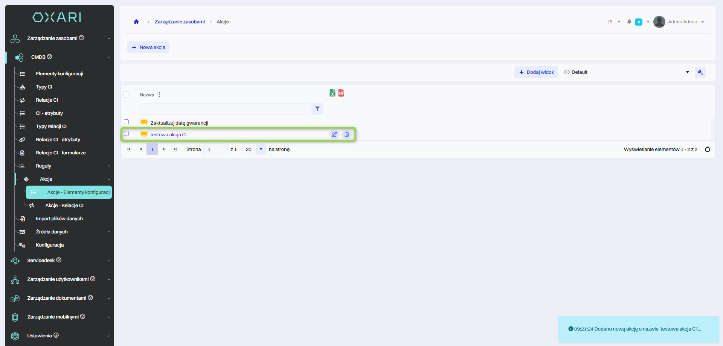723x346 pixels.
Task: Select the testowa akcja CI row checkbox
Action: (127, 134)
